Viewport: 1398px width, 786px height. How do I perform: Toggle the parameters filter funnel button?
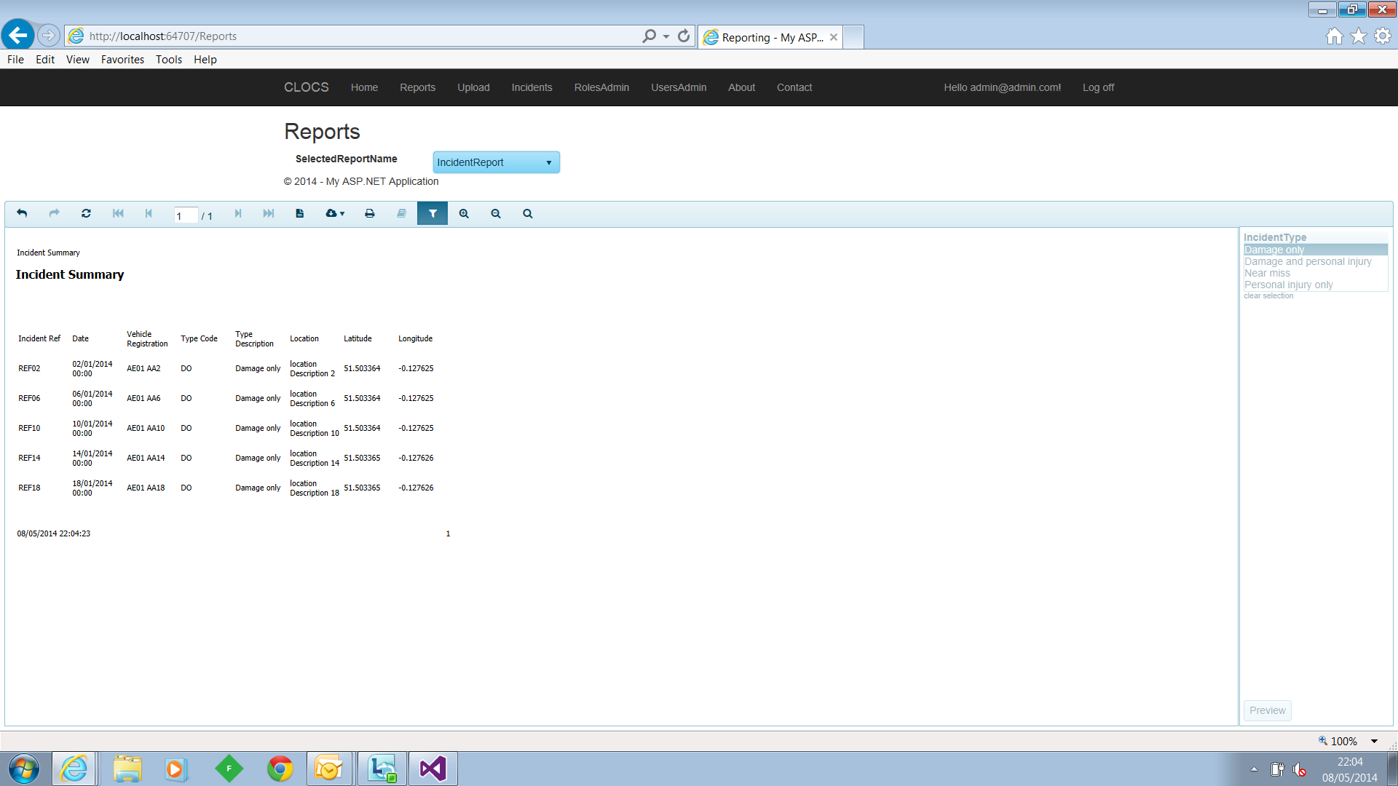click(x=433, y=213)
